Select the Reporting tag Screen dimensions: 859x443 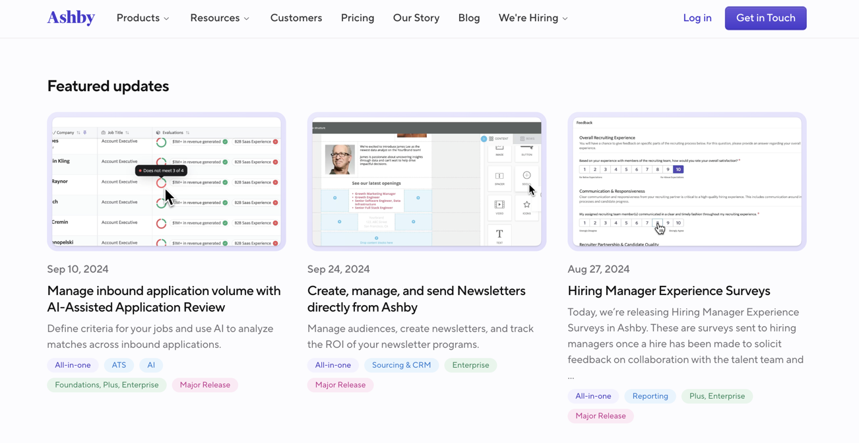pyautogui.click(x=650, y=396)
